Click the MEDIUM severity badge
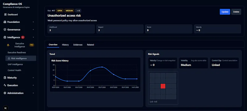This screenshot has height=111, width=247. [x=69, y=11]
